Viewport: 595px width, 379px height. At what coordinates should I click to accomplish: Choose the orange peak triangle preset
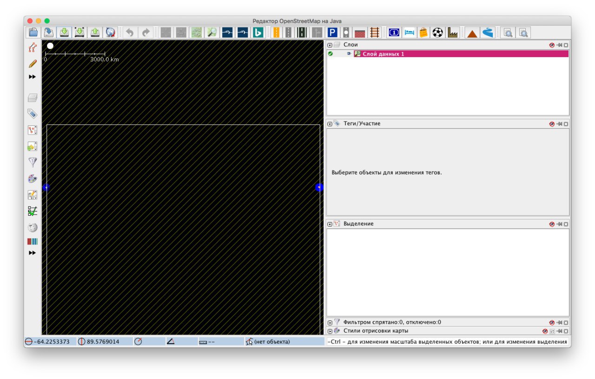click(472, 32)
